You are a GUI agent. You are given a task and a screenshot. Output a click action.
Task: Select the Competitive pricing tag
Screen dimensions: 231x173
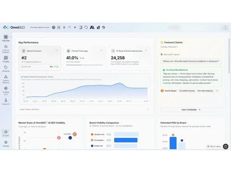click(x=187, y=91)
